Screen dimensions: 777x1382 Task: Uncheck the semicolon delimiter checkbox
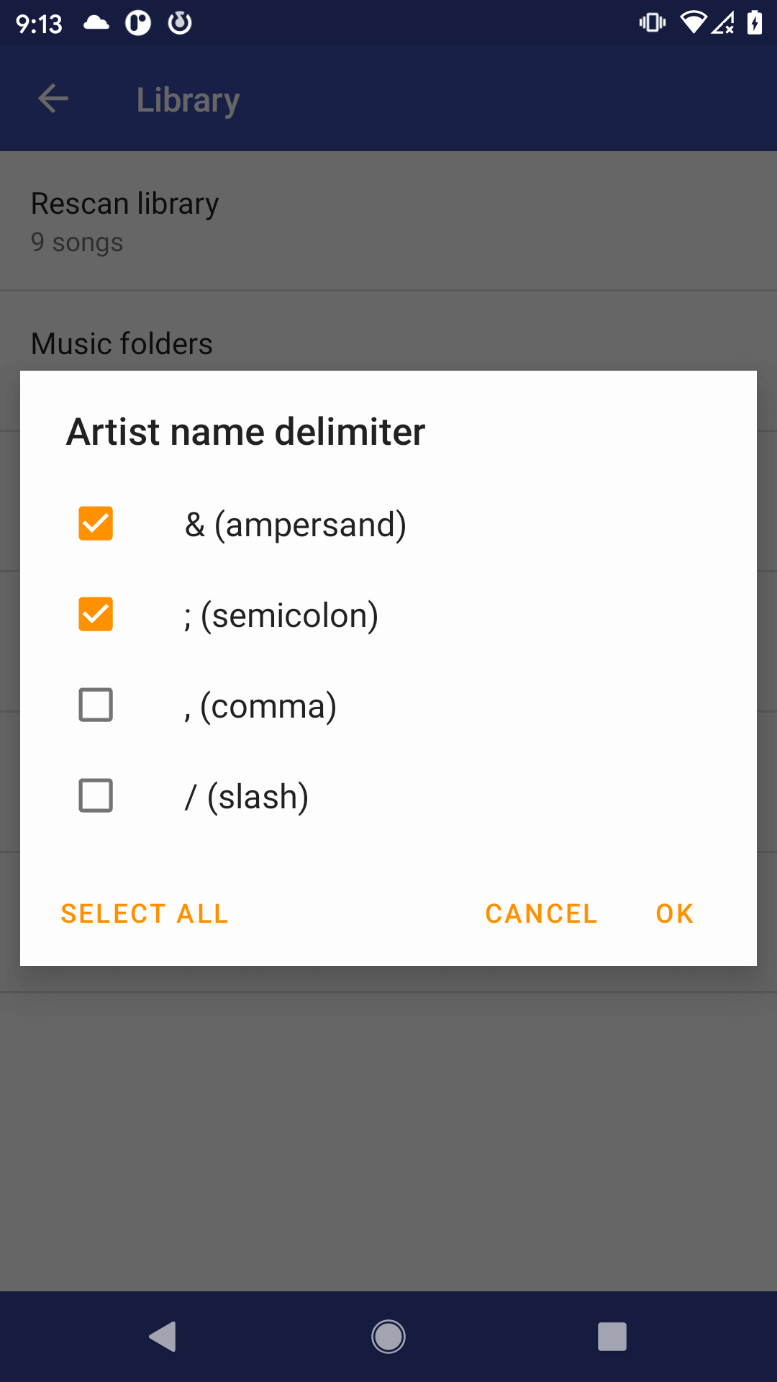click(96, 614)
